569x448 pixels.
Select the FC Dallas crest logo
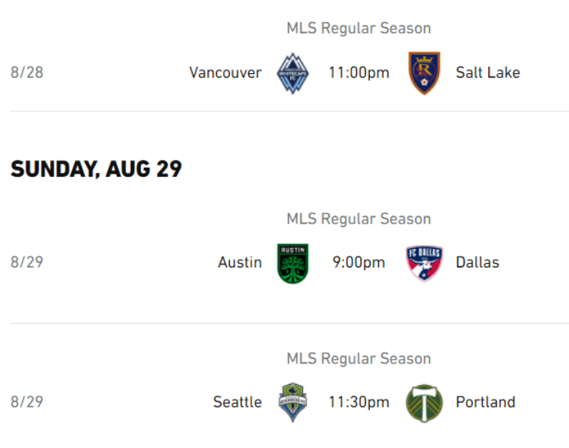coord(424,263)
